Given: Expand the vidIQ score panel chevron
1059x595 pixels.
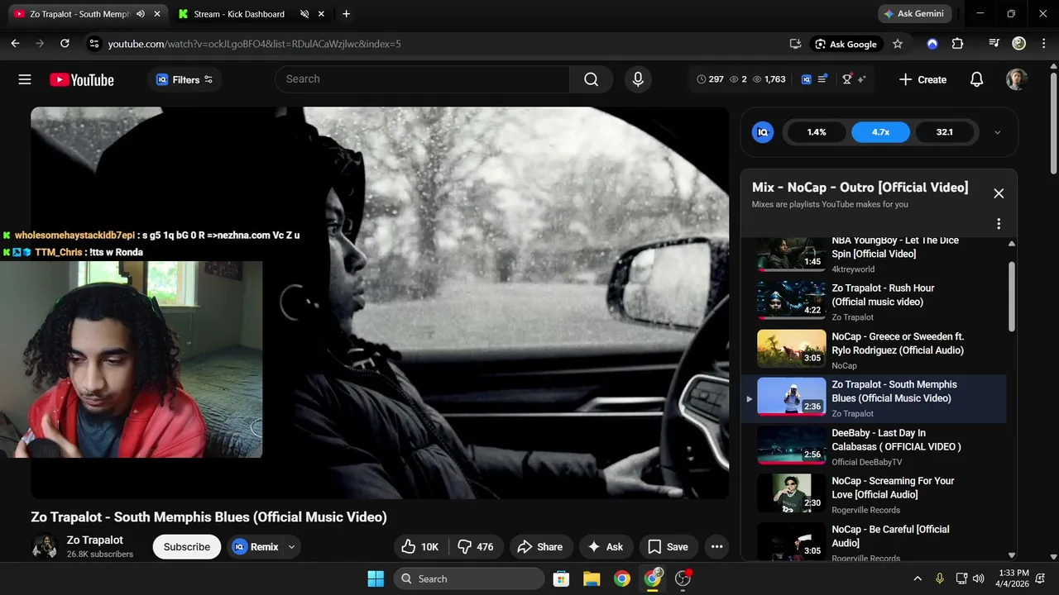Looking at the screenshot, I should coord(997,132).
